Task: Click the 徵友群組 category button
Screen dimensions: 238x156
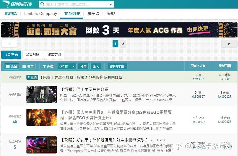Action: coord(54,55)
